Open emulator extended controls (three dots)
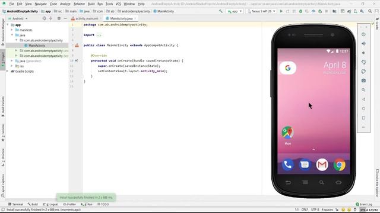 (363, 127)
